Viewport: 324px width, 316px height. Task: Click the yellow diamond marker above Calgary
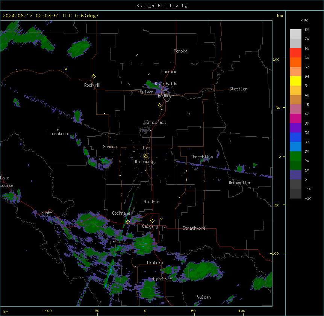[x=152, y=221]
